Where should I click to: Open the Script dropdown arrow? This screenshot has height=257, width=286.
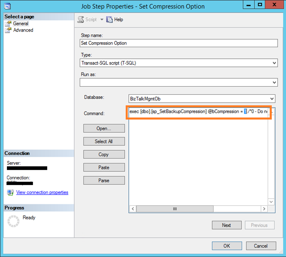(102, 20)
